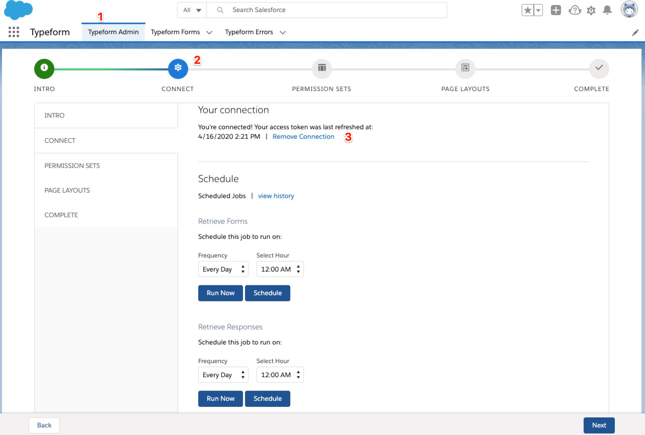Image resolution: width=645 pixels, height=435 pixels.
Task: Click the Intro step circle icon
Action: (44, 68)
